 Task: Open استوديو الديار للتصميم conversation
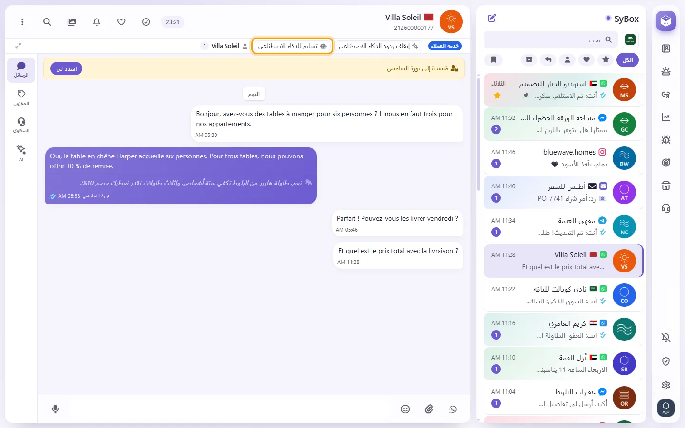pos(564,89)
